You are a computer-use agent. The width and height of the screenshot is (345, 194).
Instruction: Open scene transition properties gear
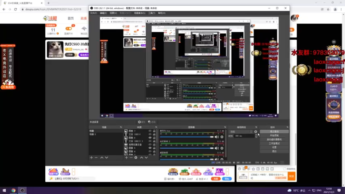click(255, 132)
